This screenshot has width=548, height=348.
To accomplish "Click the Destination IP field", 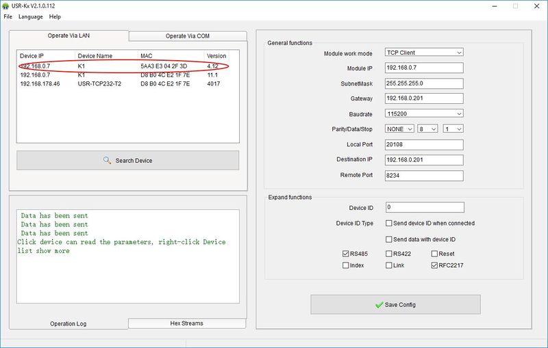I will (x=424, y=160).
